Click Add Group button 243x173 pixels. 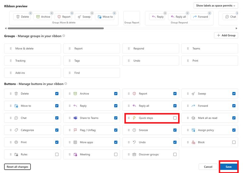226,35
